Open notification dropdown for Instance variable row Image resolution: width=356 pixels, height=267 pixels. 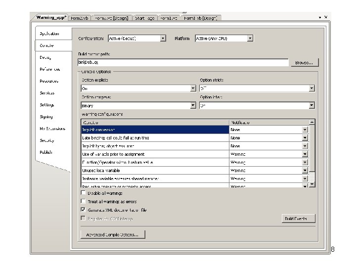click(x=305, y=178)
